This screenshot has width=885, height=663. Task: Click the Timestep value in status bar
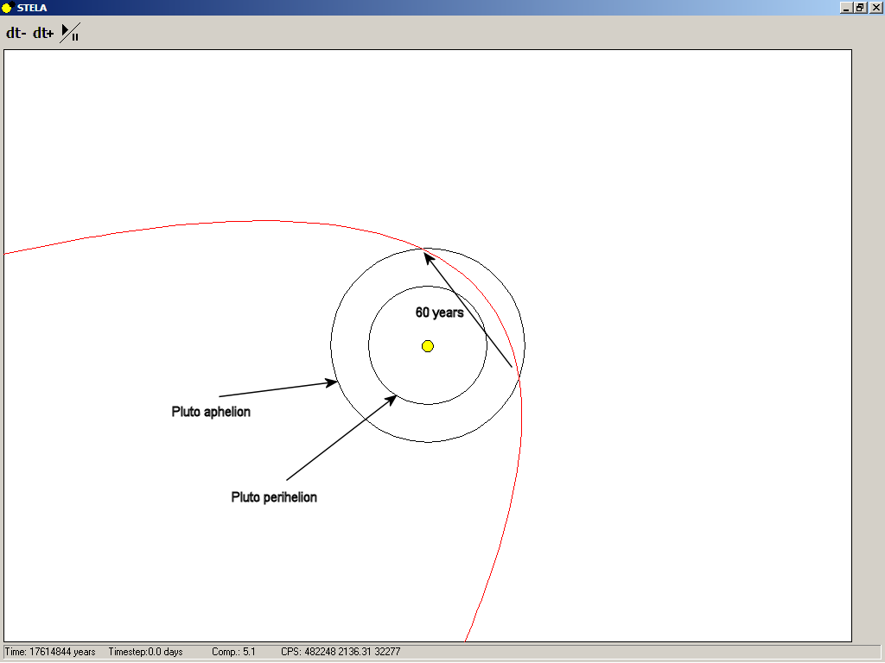[145, 652]
